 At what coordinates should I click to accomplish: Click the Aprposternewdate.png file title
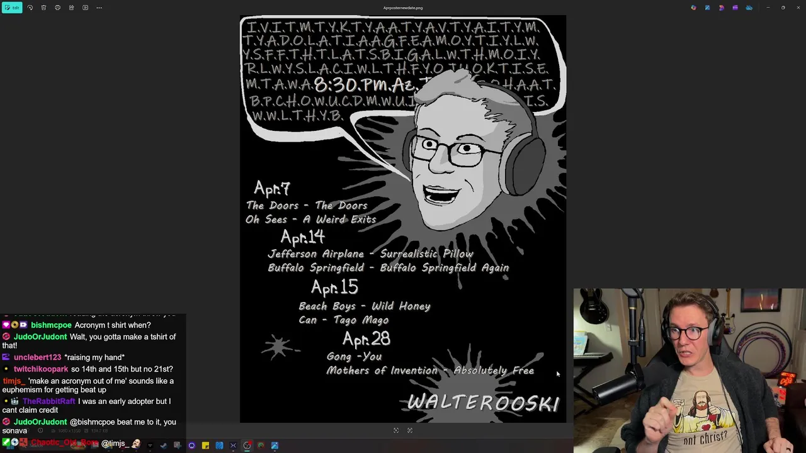(x=403, y=8)
